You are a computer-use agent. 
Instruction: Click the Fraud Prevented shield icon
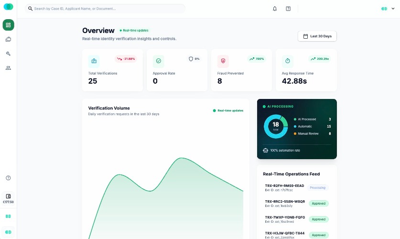point(223,61)
